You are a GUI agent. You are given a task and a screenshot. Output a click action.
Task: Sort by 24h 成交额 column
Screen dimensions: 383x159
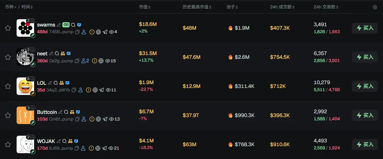282,7
